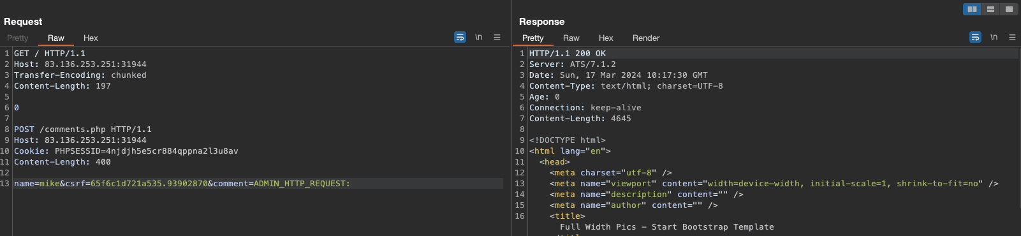The height and width of the screenshot is (236, 1021).
Task: Select the Request Raw tab
Action: (x=56, y=38)
